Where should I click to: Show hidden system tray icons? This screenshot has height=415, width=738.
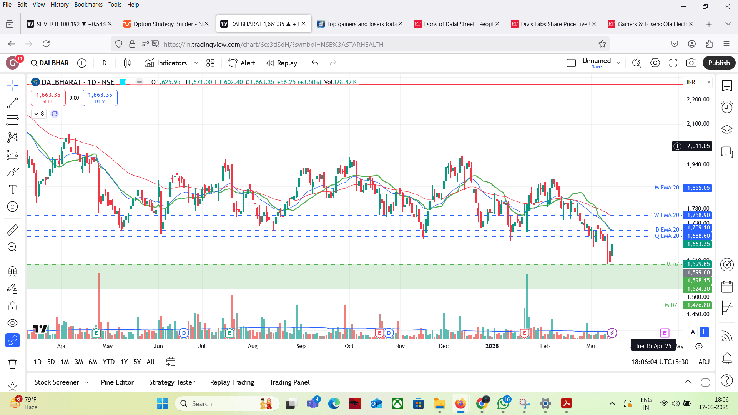pos(612,403)
